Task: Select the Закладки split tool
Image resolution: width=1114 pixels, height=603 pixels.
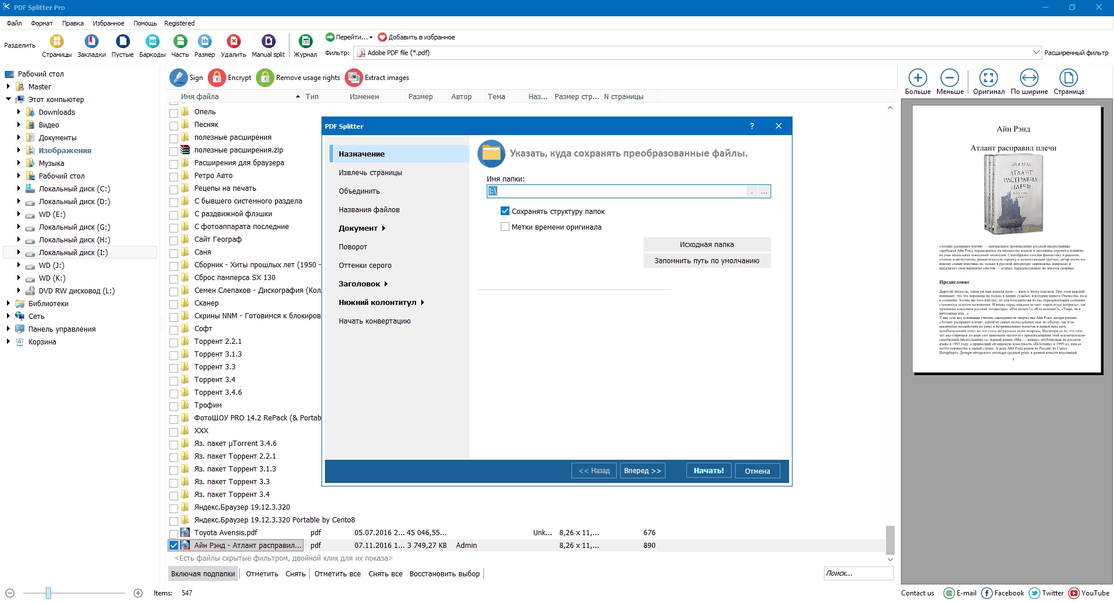Action: tap(92, 45)
